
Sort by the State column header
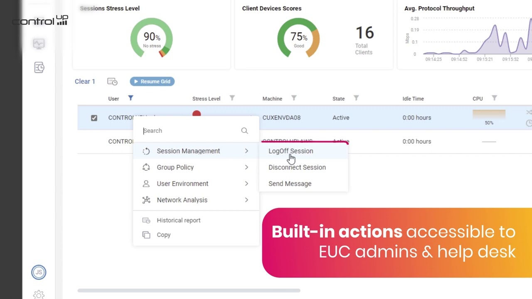tap(338, 99)
